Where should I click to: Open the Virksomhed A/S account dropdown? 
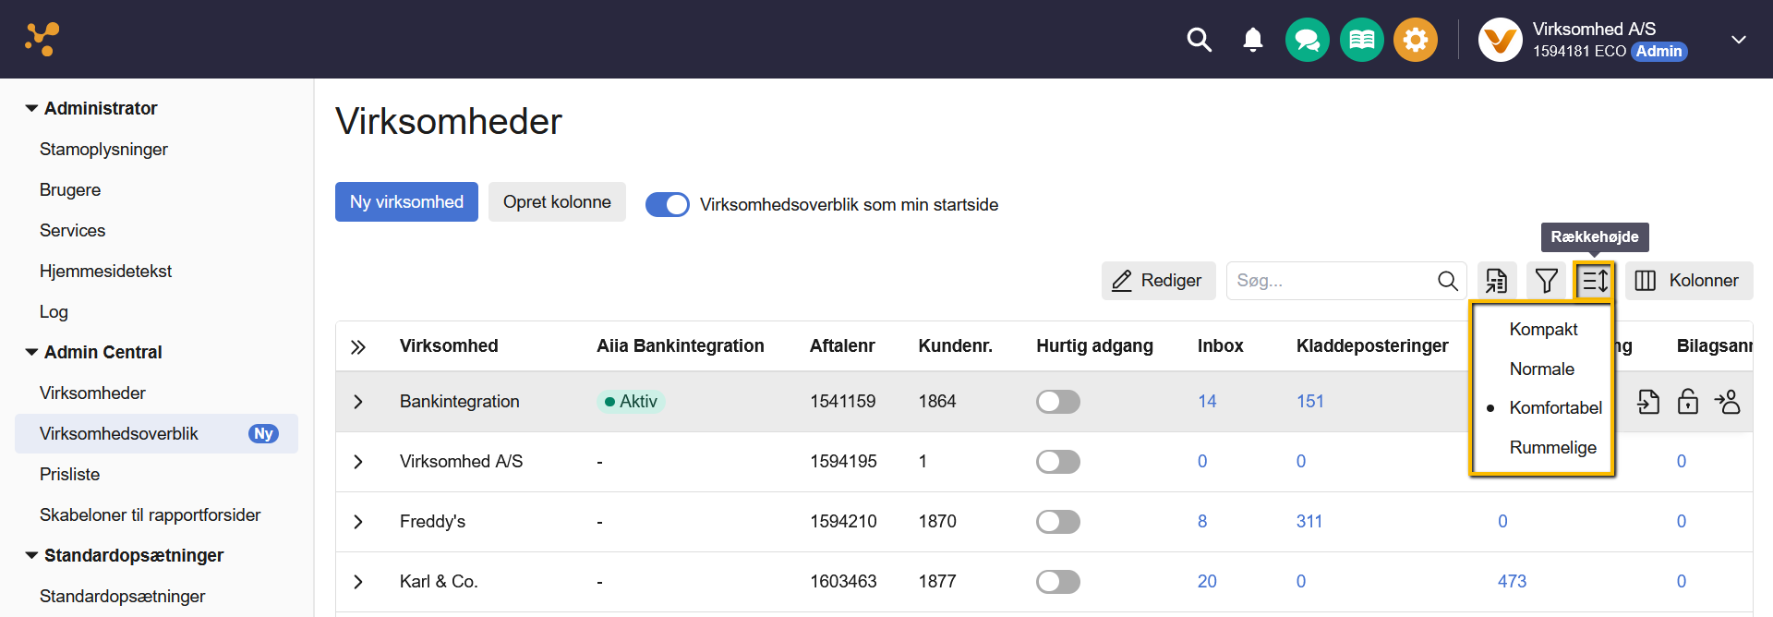(x=1738, y=40)
